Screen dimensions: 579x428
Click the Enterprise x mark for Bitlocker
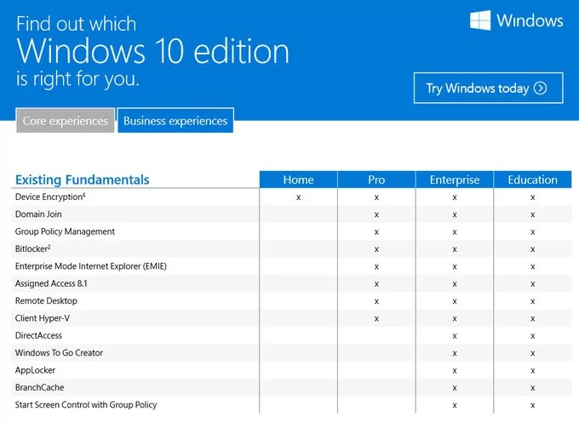(455, 249)
